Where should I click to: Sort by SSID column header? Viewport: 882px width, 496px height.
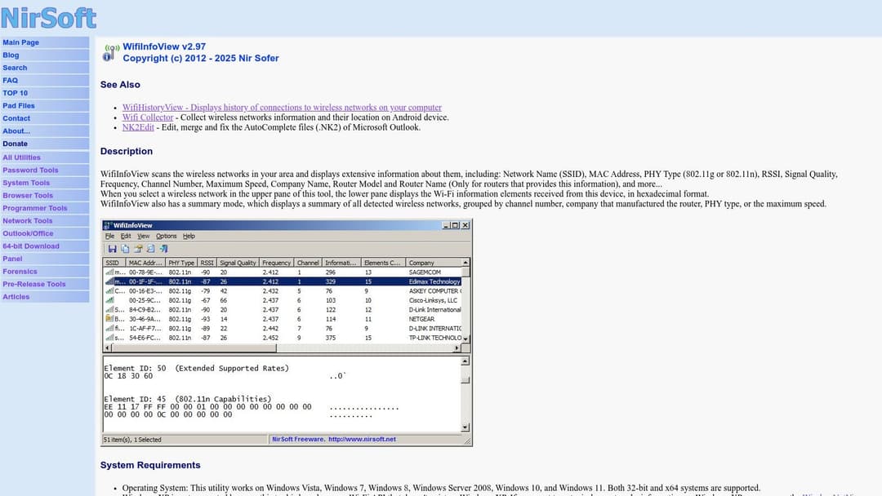click(114, 263)
